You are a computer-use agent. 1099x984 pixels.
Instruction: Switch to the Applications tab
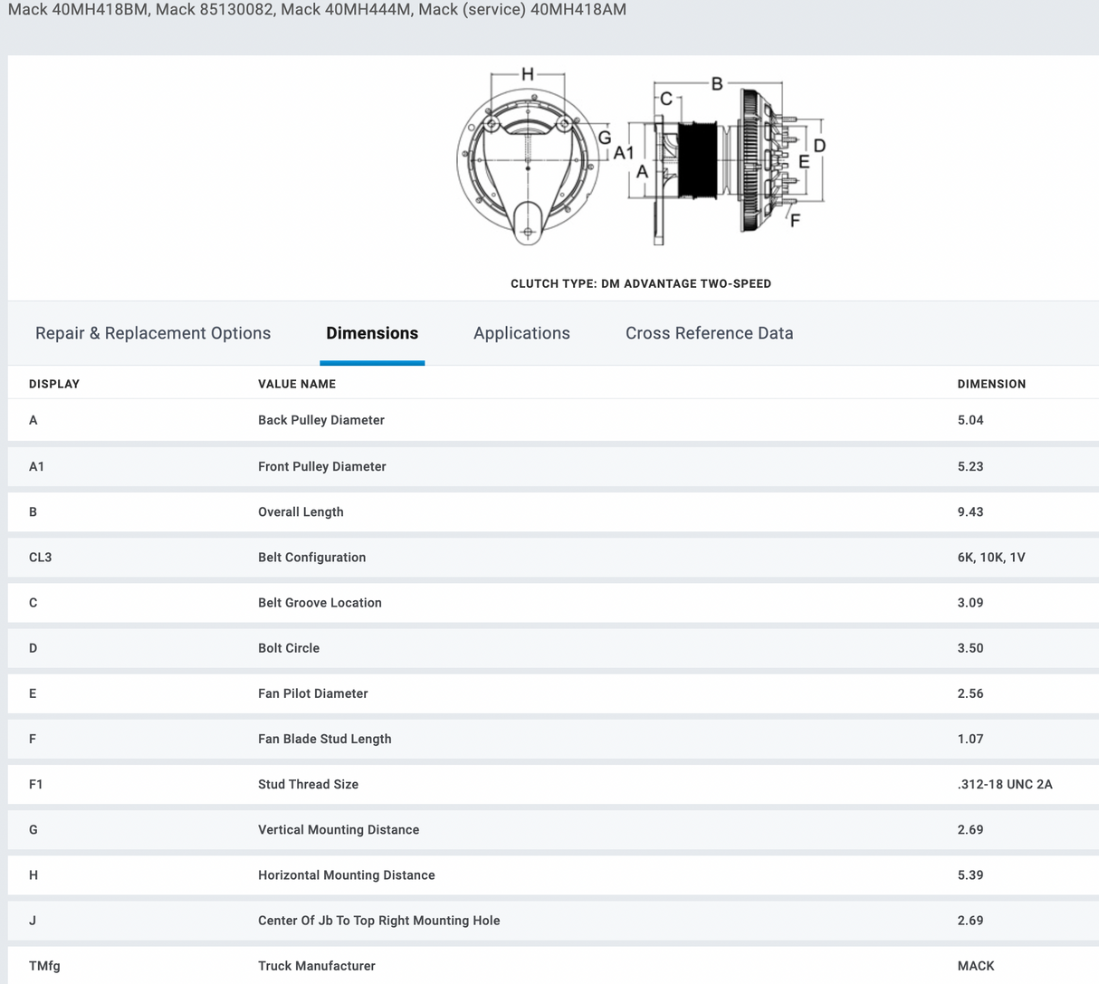tap(521, 333)
